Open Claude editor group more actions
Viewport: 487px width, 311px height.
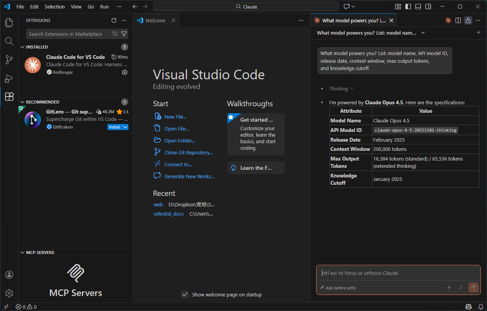tap(478, 20)
